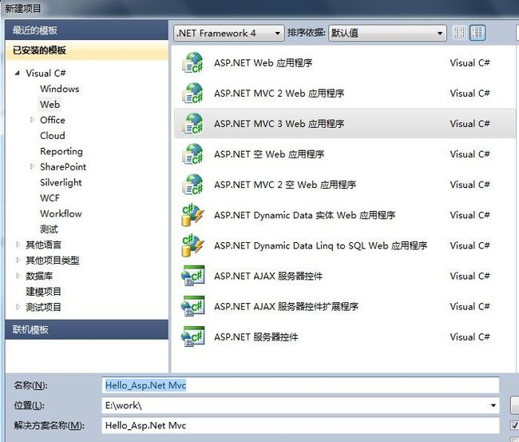This screenshot has width=519, height=442.
Task: Select the 'ASP.NET Web 应用程序' template name
Action: tap(263, 62)
